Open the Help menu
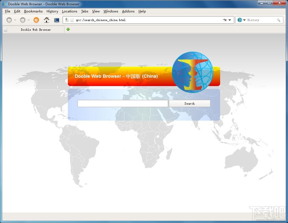This screenshot has width=288, height=223. click(142, 11)
